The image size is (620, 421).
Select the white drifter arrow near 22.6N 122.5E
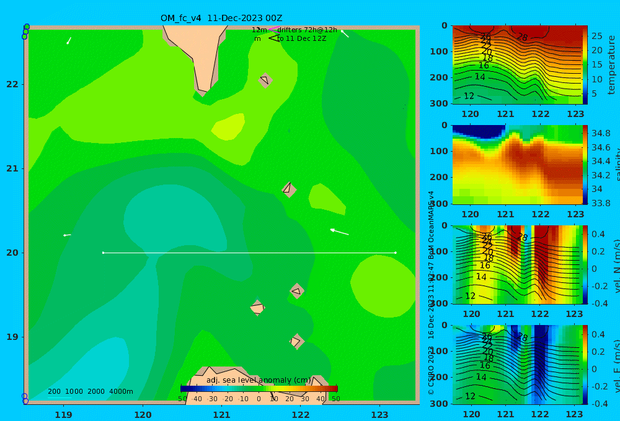click(345, 34)
